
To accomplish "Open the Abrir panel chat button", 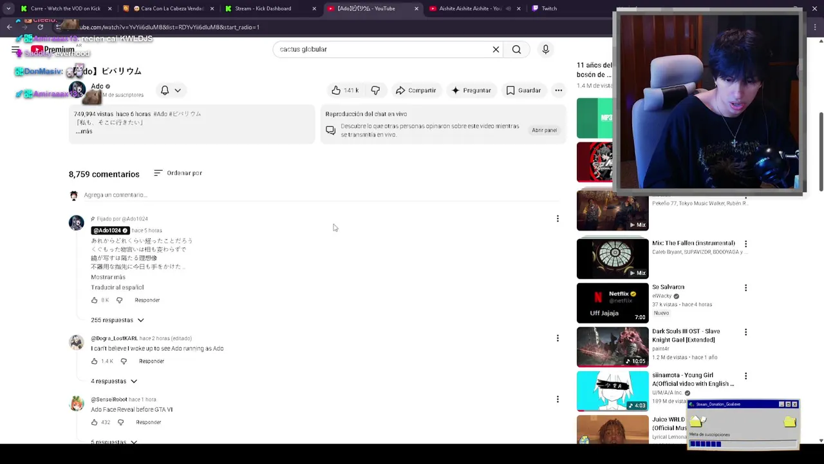I will (x=544, y=130).
